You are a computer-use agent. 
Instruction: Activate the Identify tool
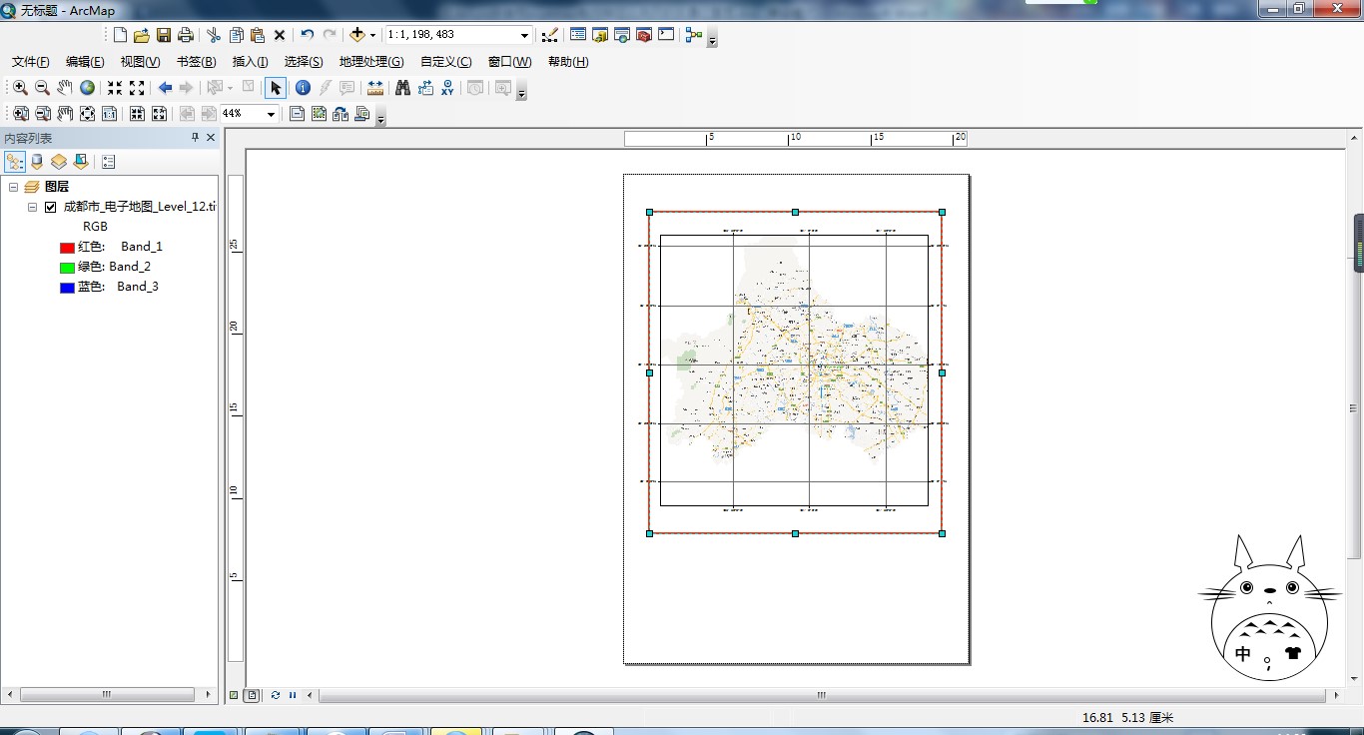[303, 88]
